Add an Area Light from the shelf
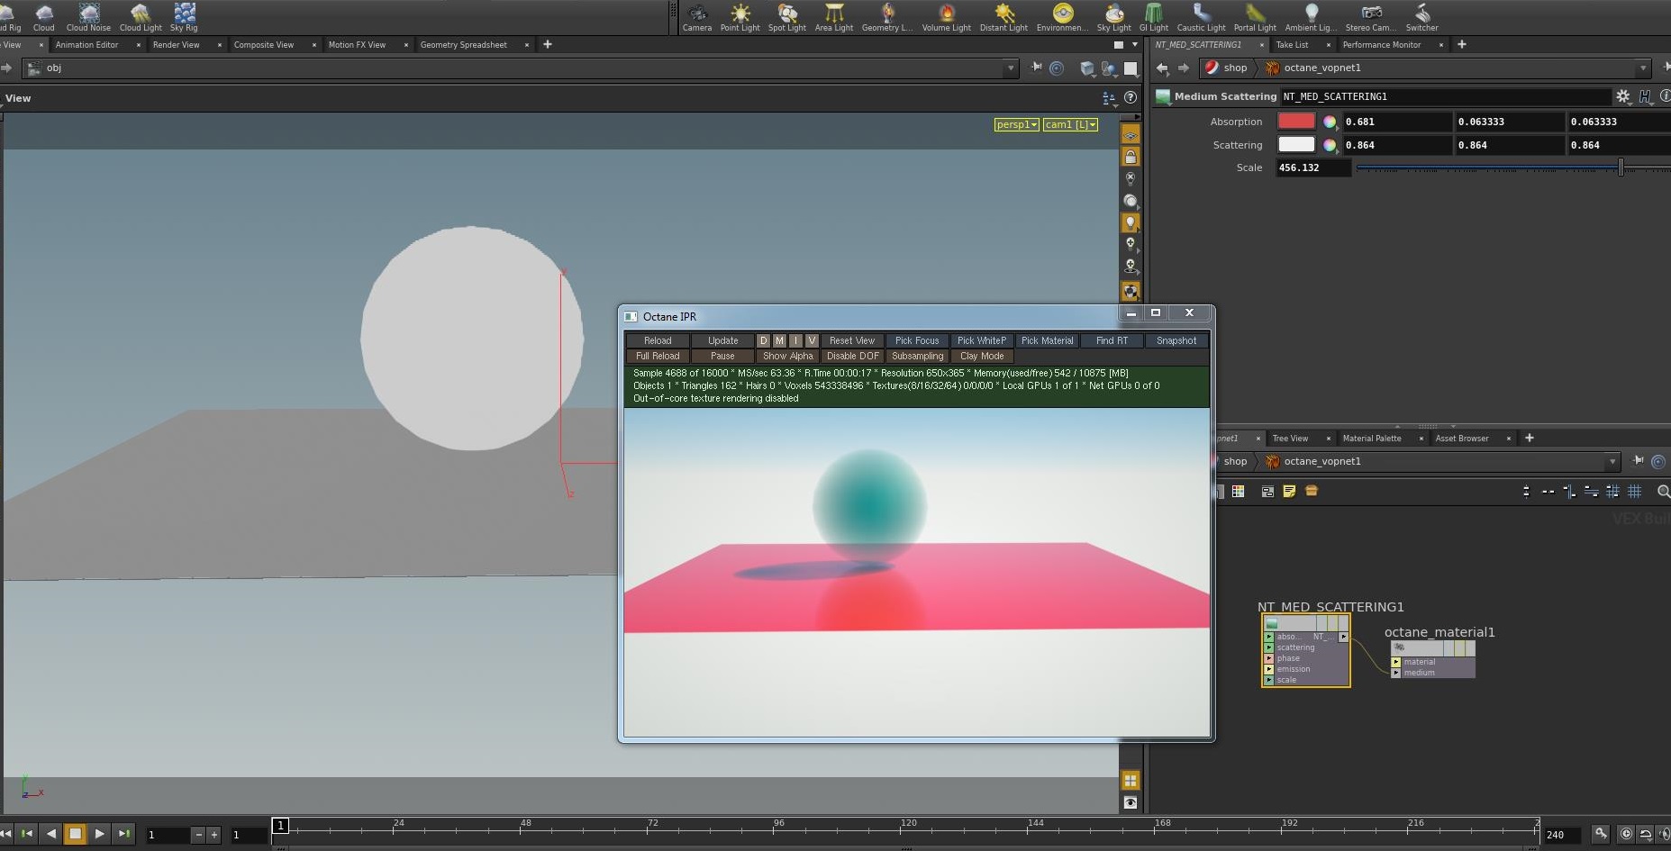Screen dimensions: 1671x851 point(833,16)
